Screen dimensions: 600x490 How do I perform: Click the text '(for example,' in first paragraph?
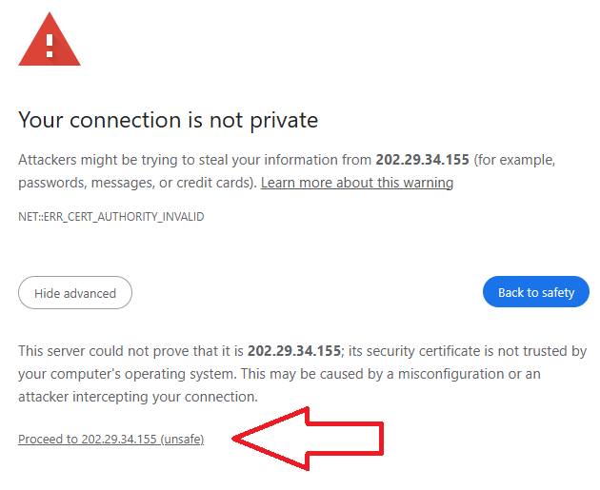coord(514,160)
